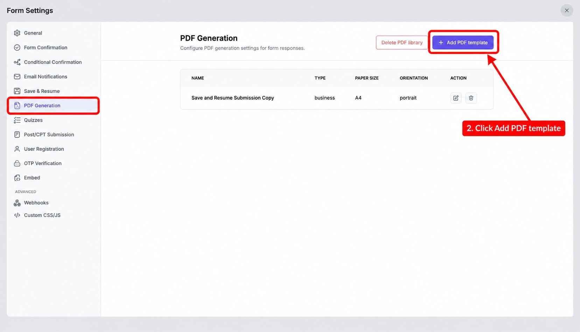The width and height of the screenshot is (580, 332).
Task: Click the Form Confirmation checkmark icon
Action: point(17,48)
